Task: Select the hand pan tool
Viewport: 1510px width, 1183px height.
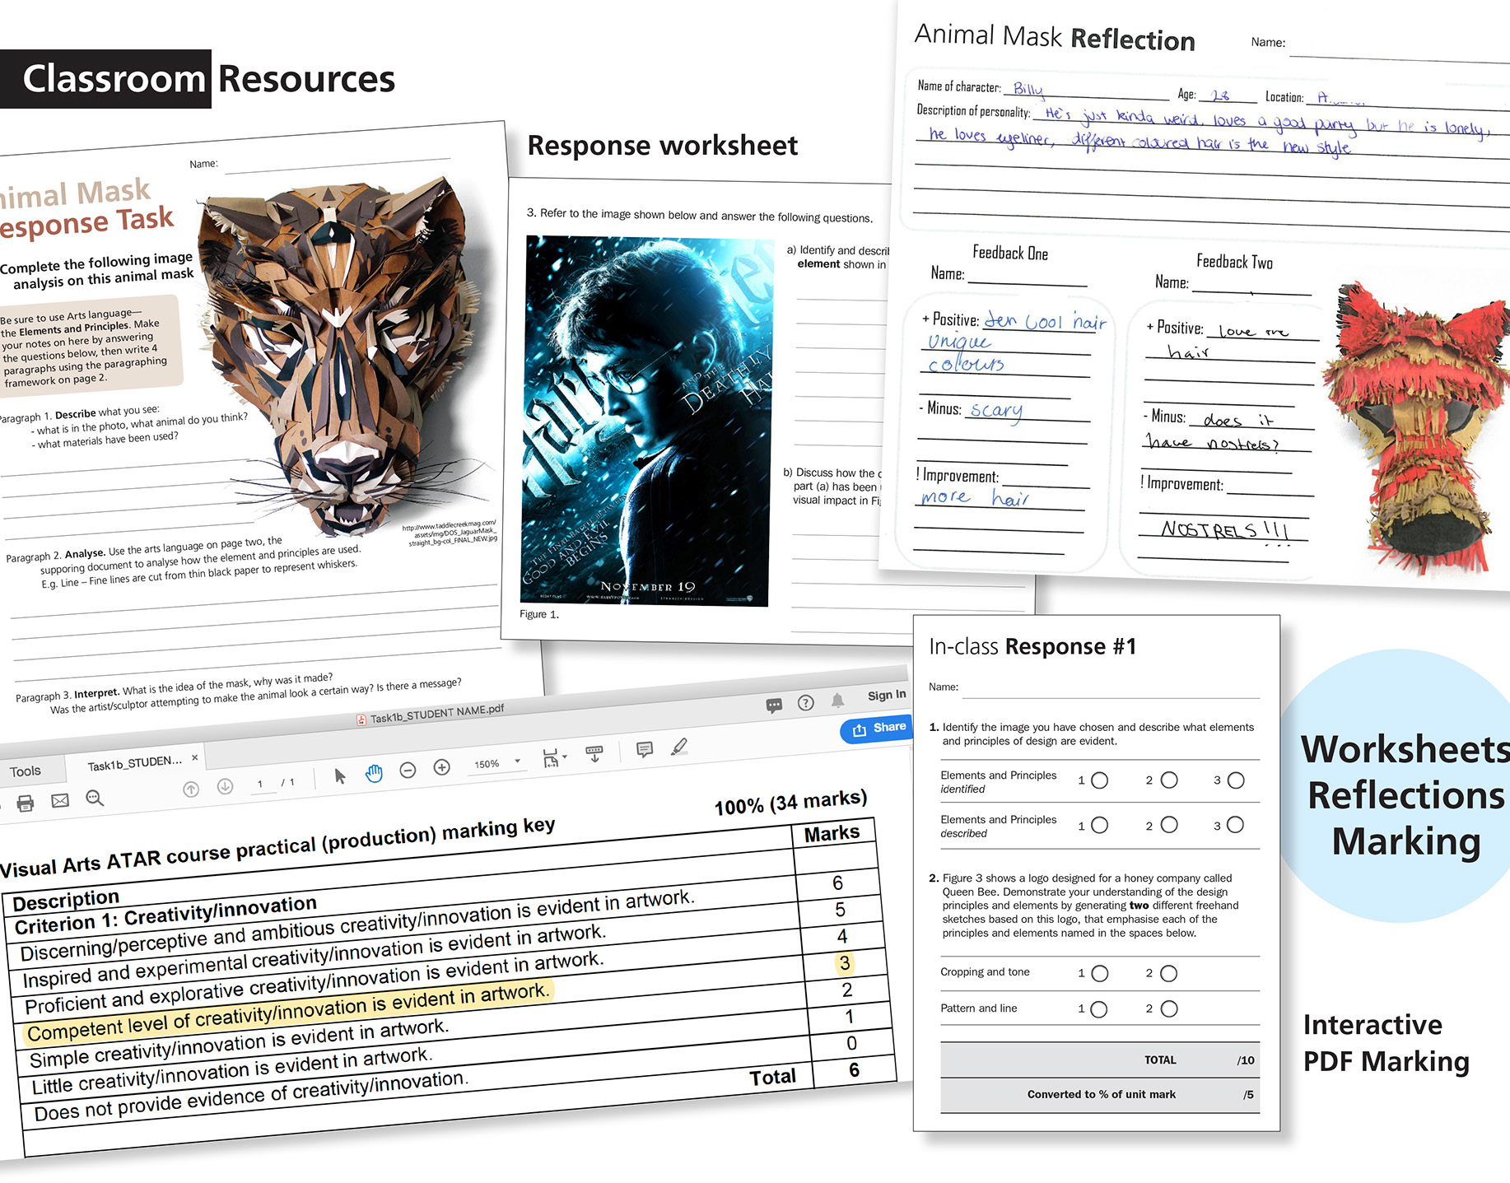Action: click(x=374, y=773)
